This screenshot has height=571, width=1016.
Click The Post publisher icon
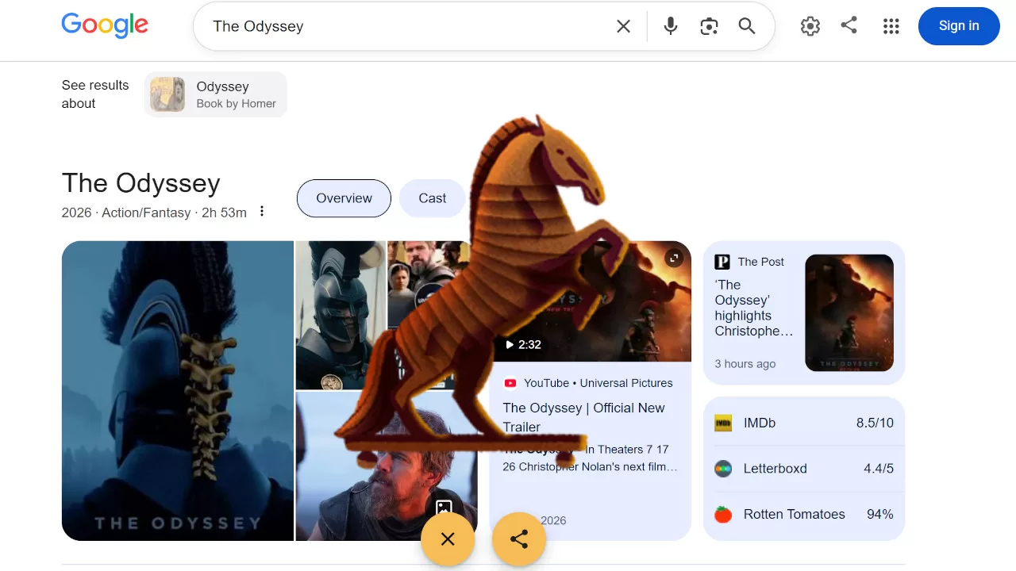[722, 262]
